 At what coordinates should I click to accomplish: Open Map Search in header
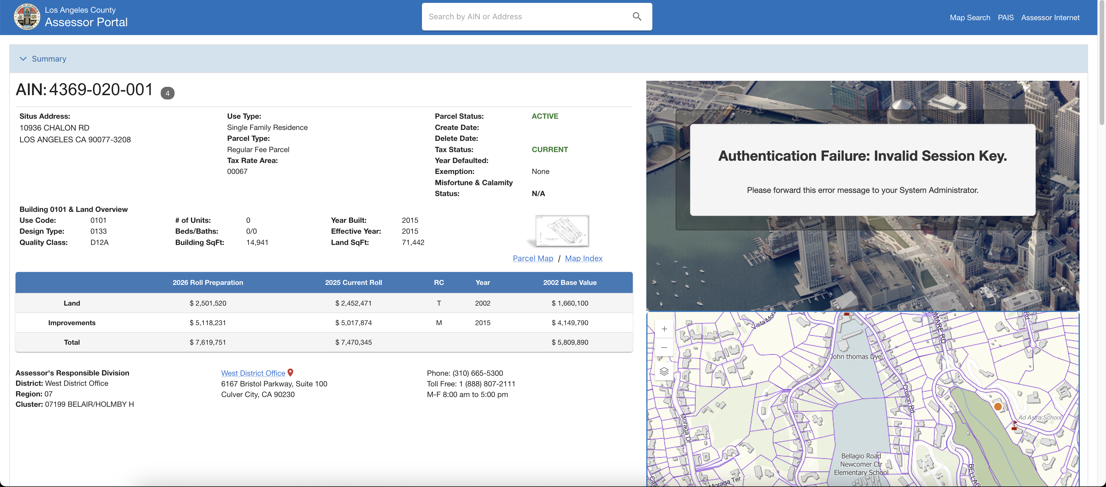tap(969, 18)
